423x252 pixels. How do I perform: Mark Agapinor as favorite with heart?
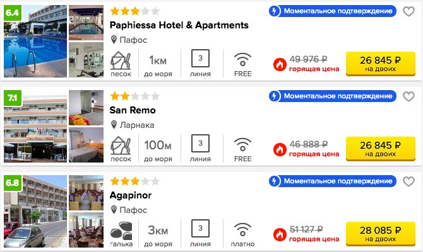[408, 181]
